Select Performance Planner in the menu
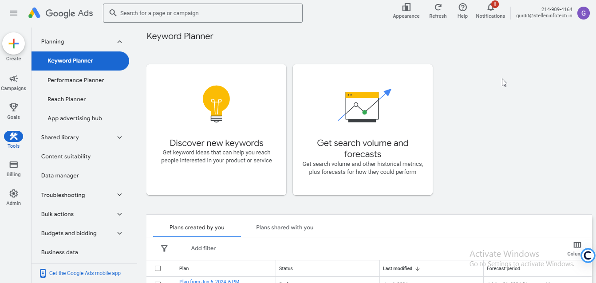 [76, 80]
